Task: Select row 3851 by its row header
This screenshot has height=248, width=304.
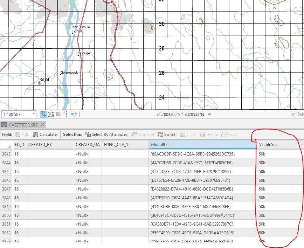Action: [6, 224]
